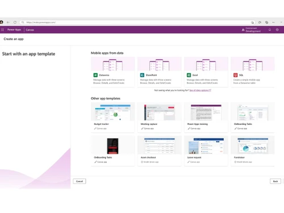Choose the Fundraiser template thumbnail
The height and width of the screenshot is (213, 284).
point(253,145)
